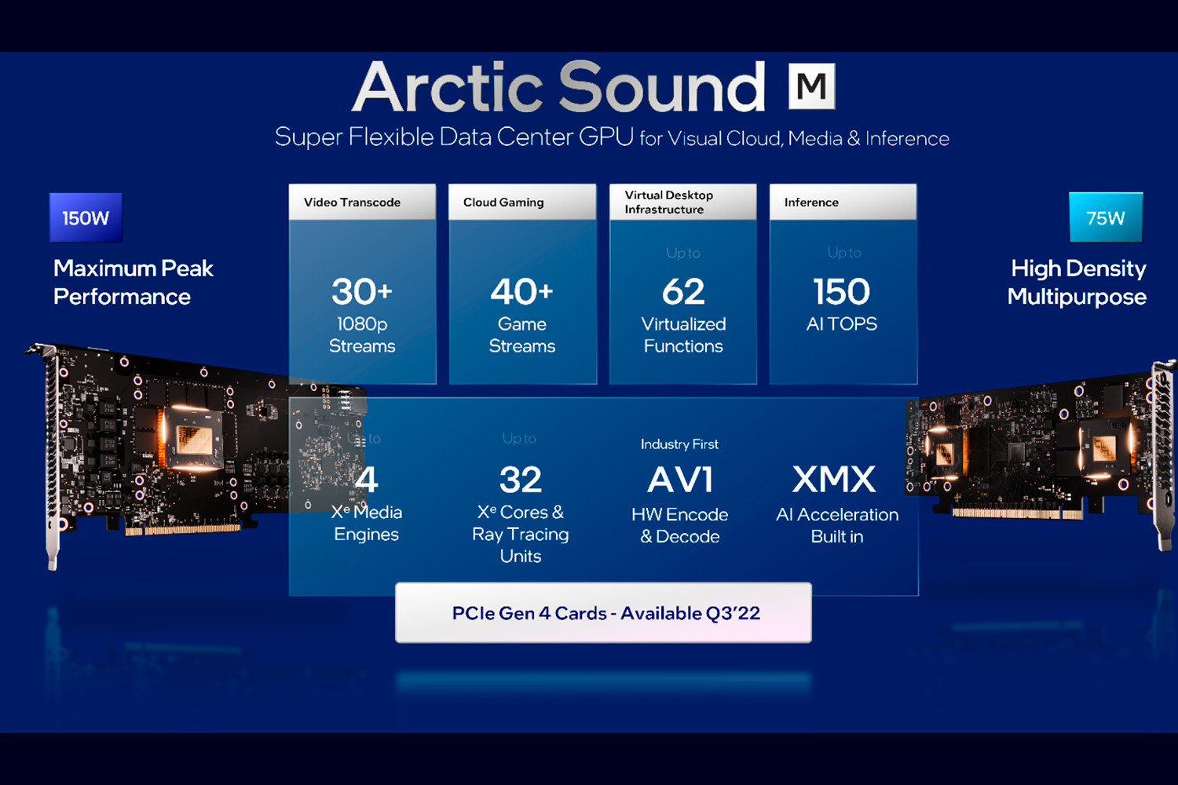The image size is (1178, 785).
Task: Click the '32' cores value
Action: (x=521, y=480)
